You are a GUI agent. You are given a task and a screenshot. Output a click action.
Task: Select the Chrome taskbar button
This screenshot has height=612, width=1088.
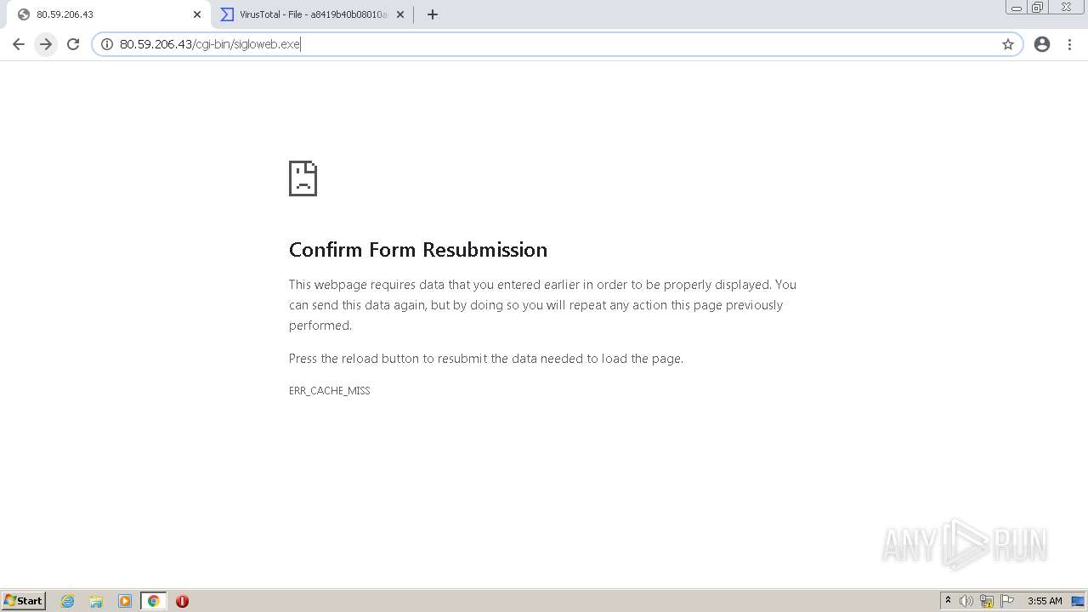click(x=153, y=601)
